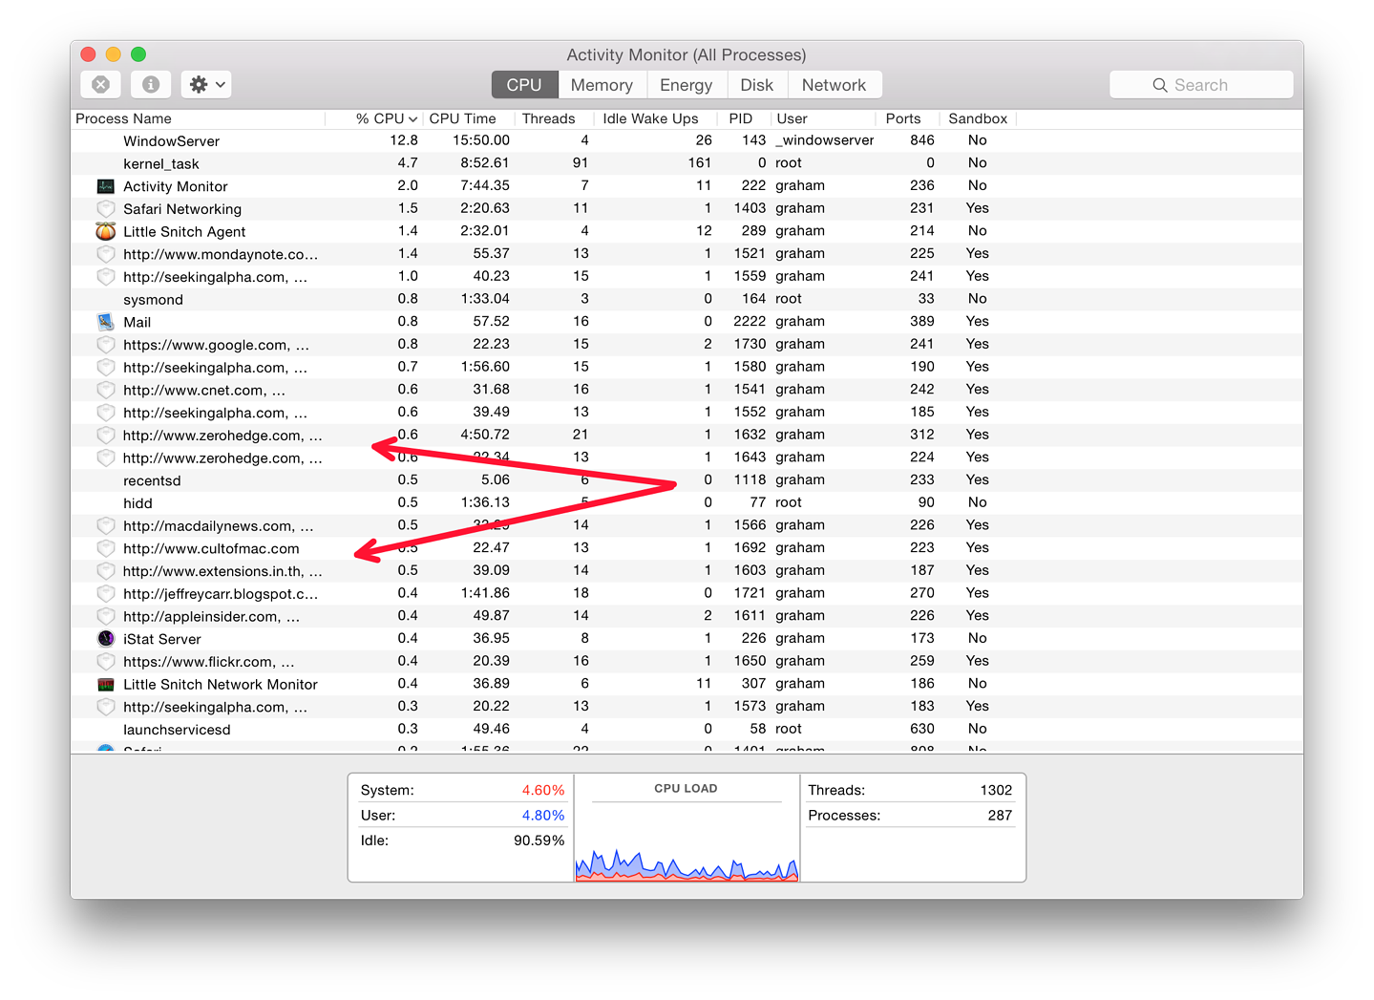Select the Activity Monitor process icon
This screenshot has height=1000, width=1374.
105,186
